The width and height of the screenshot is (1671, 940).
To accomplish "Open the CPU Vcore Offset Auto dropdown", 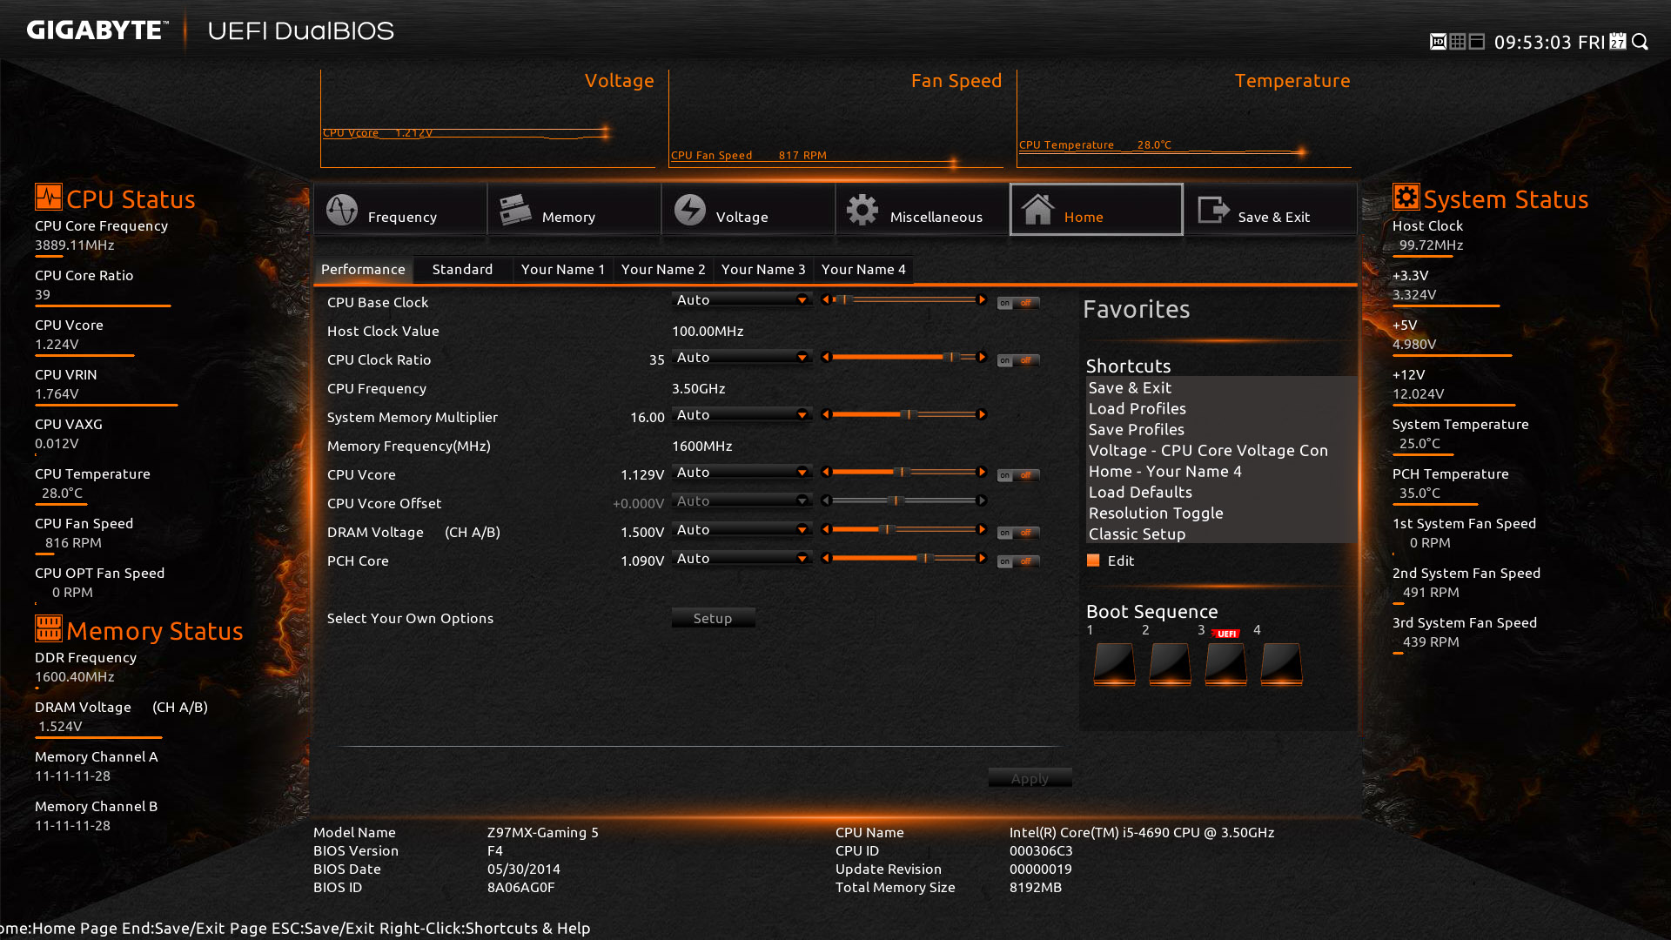I will tap(742, 500).
